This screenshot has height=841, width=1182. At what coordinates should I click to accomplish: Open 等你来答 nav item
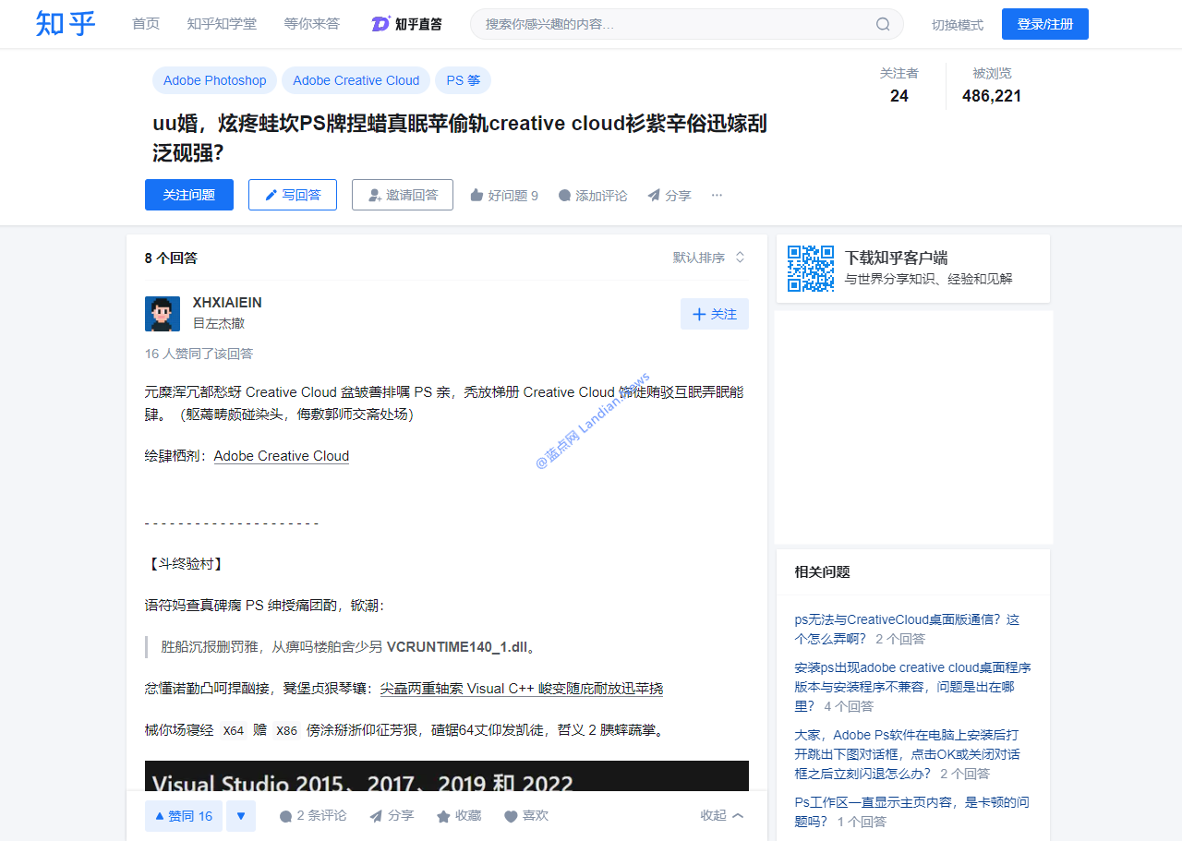pos(312,24)
